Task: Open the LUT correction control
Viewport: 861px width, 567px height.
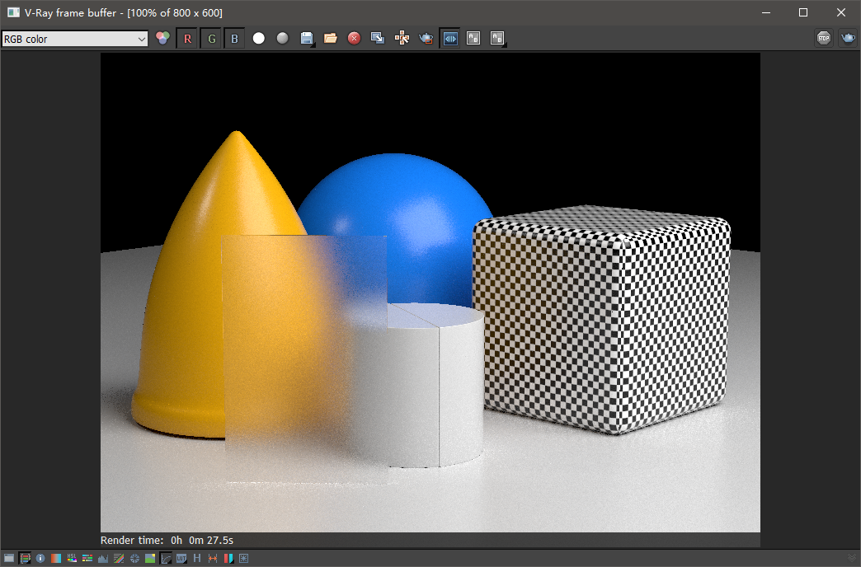Action: [x=180, y=558]
